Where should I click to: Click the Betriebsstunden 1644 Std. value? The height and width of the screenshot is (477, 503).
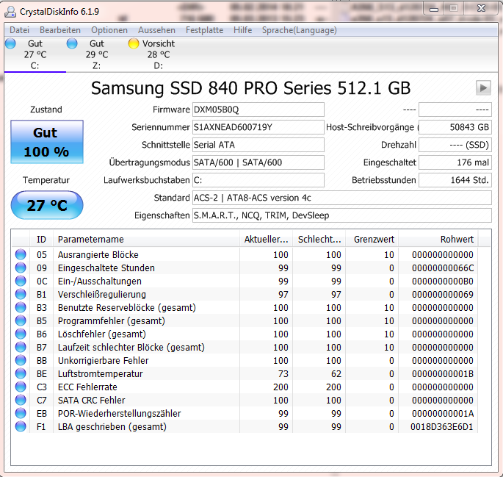tap(455, 180)
